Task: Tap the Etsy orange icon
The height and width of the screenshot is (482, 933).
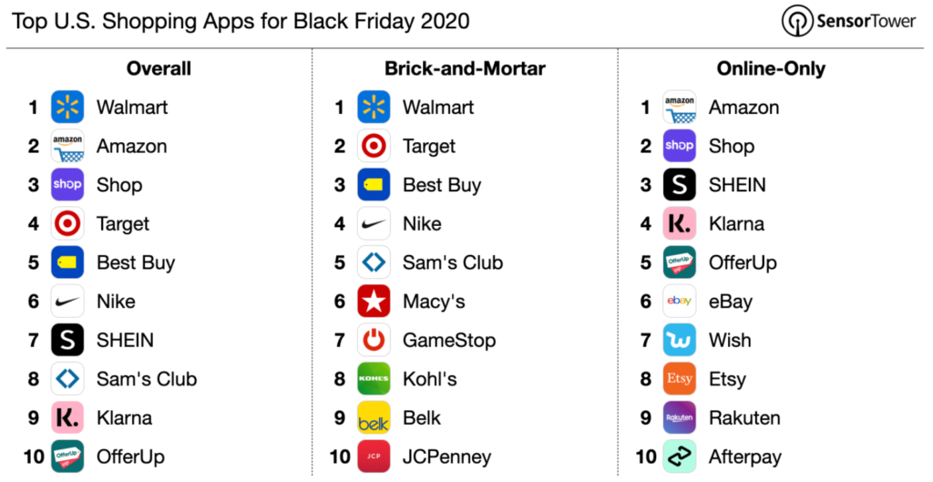Action: click(x=680, y=378)
